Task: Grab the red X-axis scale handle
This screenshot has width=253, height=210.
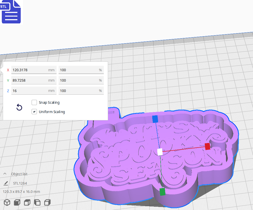Action: tap(208, 146)
